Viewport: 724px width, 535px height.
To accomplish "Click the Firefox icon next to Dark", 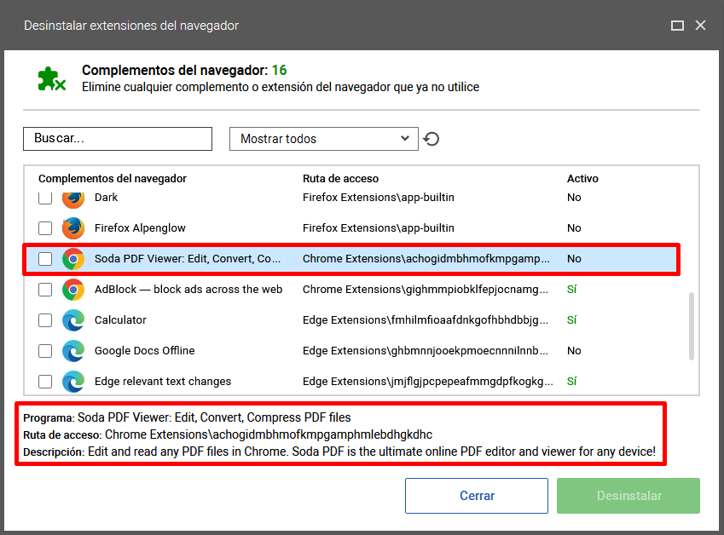I will [73, 199].
